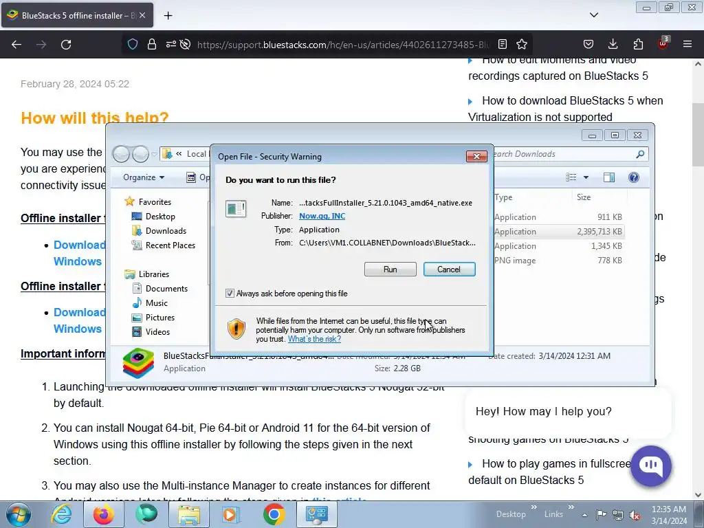Uncheck Always ask before opening this file
The image size is (704, 528).
point(230,293)
